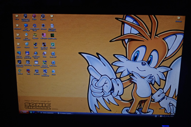Open the '1177 Sonic Rush' text file
191x127 pixels.
click(52, 28)
